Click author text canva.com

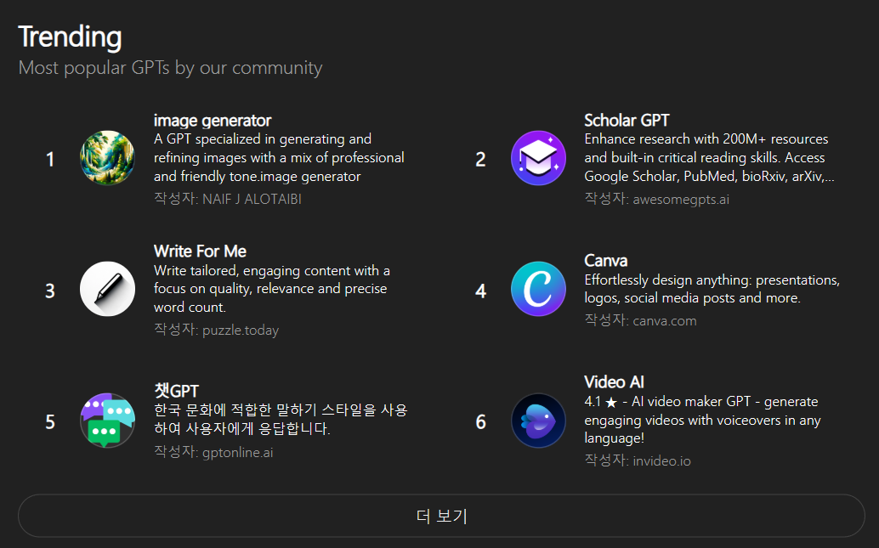pyautogui.click(x=665, y=320)
